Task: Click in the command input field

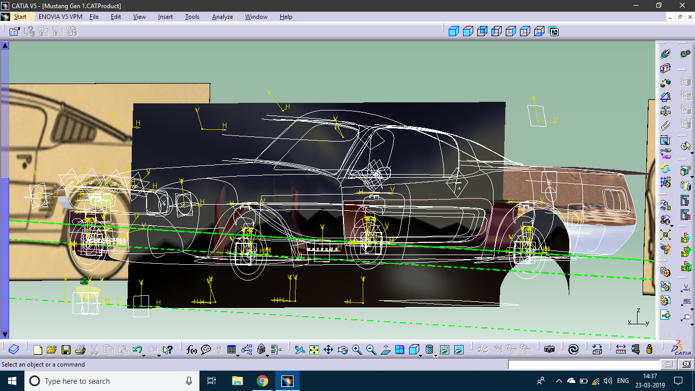Action: point(584,365)
